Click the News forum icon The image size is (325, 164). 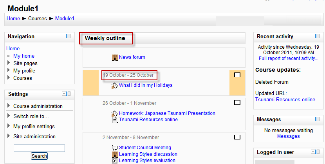(x=115, y=58)
